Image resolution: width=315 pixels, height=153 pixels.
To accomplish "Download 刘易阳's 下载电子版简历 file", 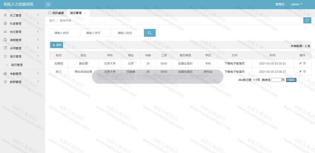I will click(x=234, y=63).
